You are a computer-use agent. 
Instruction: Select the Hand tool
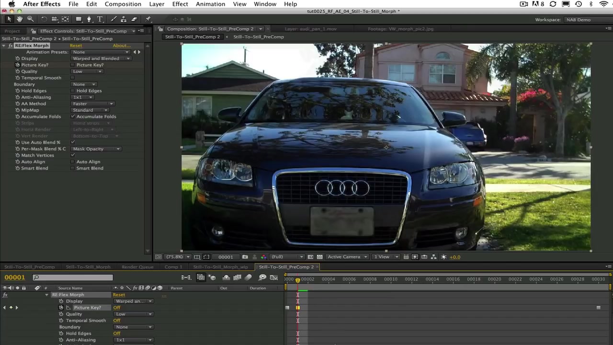click(x=20, y=19)
